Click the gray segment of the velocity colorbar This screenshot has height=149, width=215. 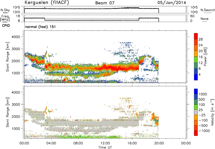196,112
